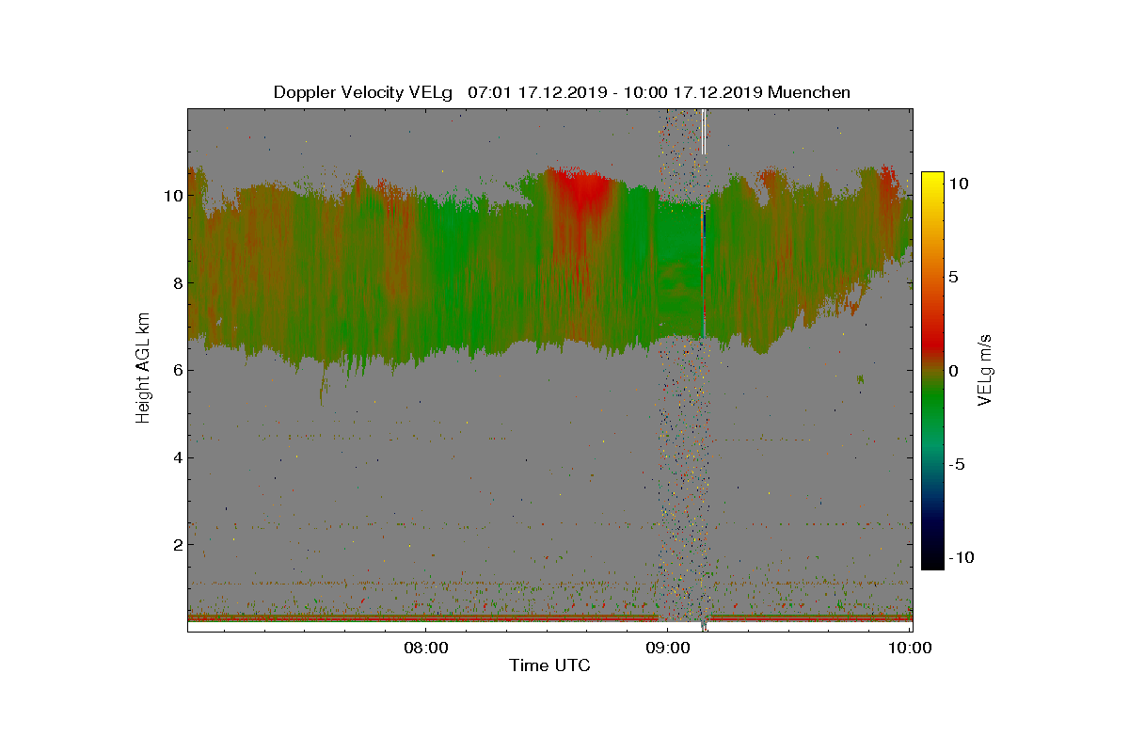Click the 'VELg m/s' colorbar label
Viewport: 1129px width, 753px height.
point(985,369)
